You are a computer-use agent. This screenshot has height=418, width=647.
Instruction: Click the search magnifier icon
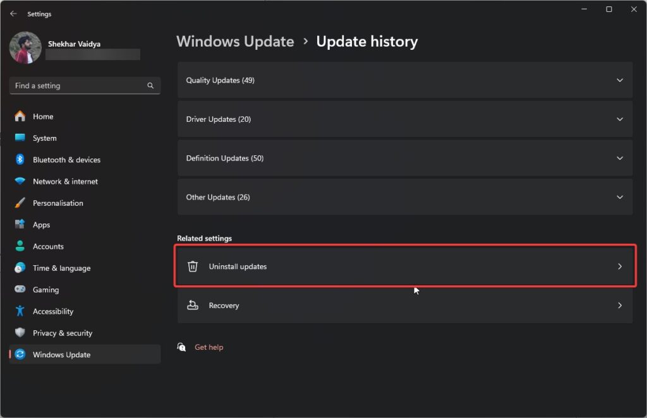coord(150,85)
